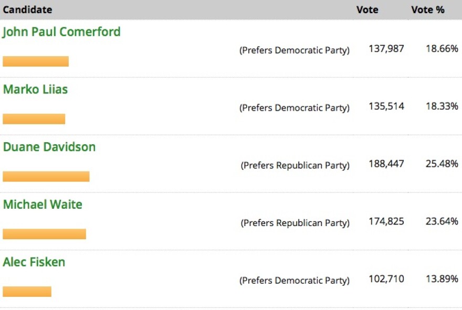Click the 13.89% vote percentage
Screen dimensions: 462x310
point(442,279)
